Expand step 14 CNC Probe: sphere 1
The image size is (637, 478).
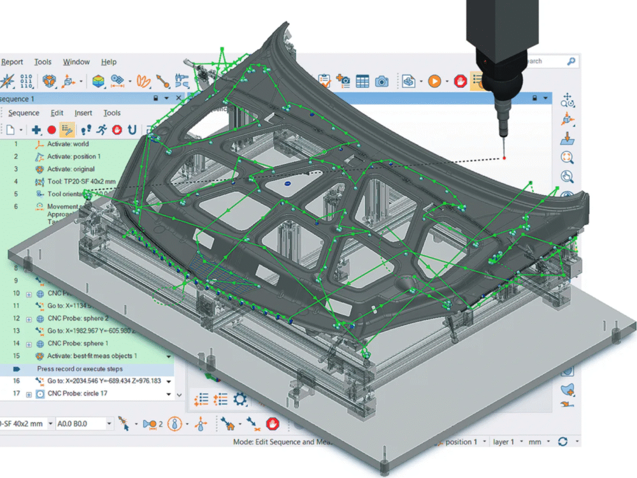click(29, 344)
